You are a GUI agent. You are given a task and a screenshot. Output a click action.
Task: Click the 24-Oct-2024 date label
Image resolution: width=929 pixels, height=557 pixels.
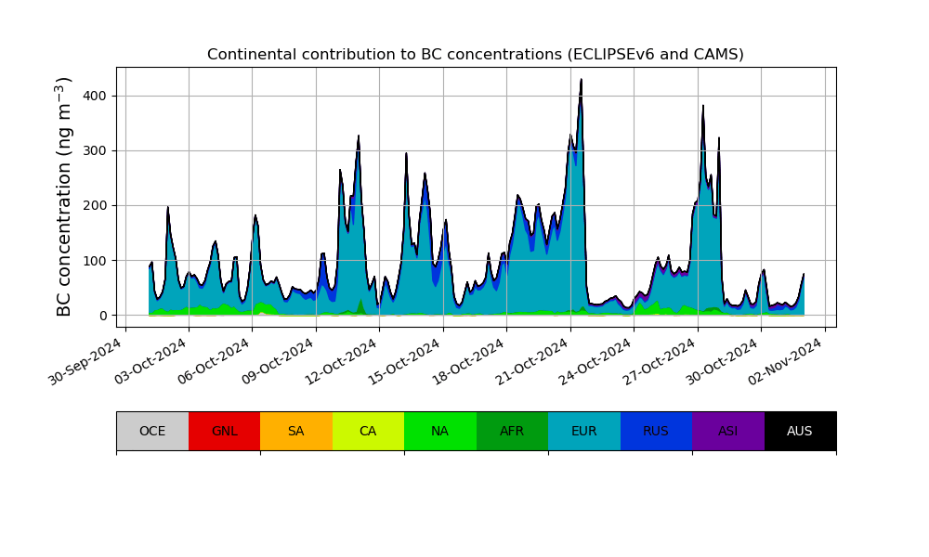(x=595, y=361)
